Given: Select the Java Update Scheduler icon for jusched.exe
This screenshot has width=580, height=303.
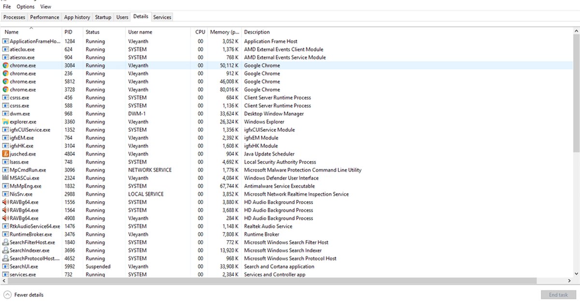Looking at the screenshot, I should point(5,154).
